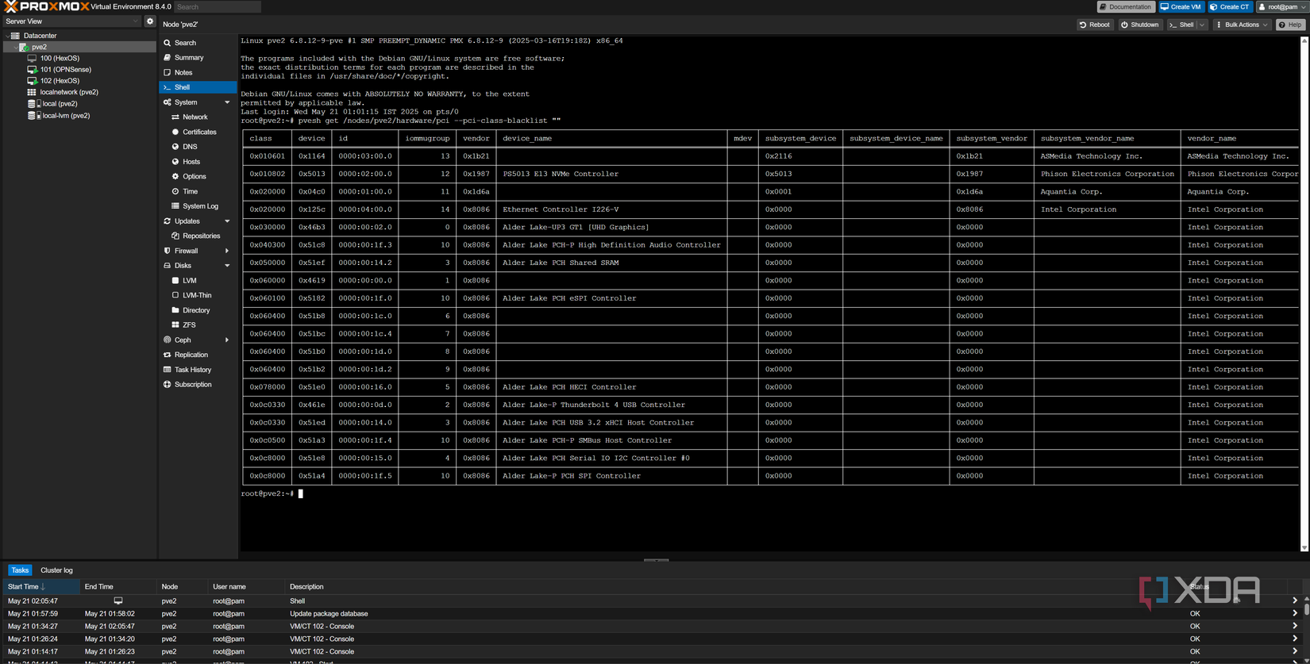The image size is (1310, 664).
Task: Click the Directory folder icon
Action: pyautogui.click(x=175, y=310)
